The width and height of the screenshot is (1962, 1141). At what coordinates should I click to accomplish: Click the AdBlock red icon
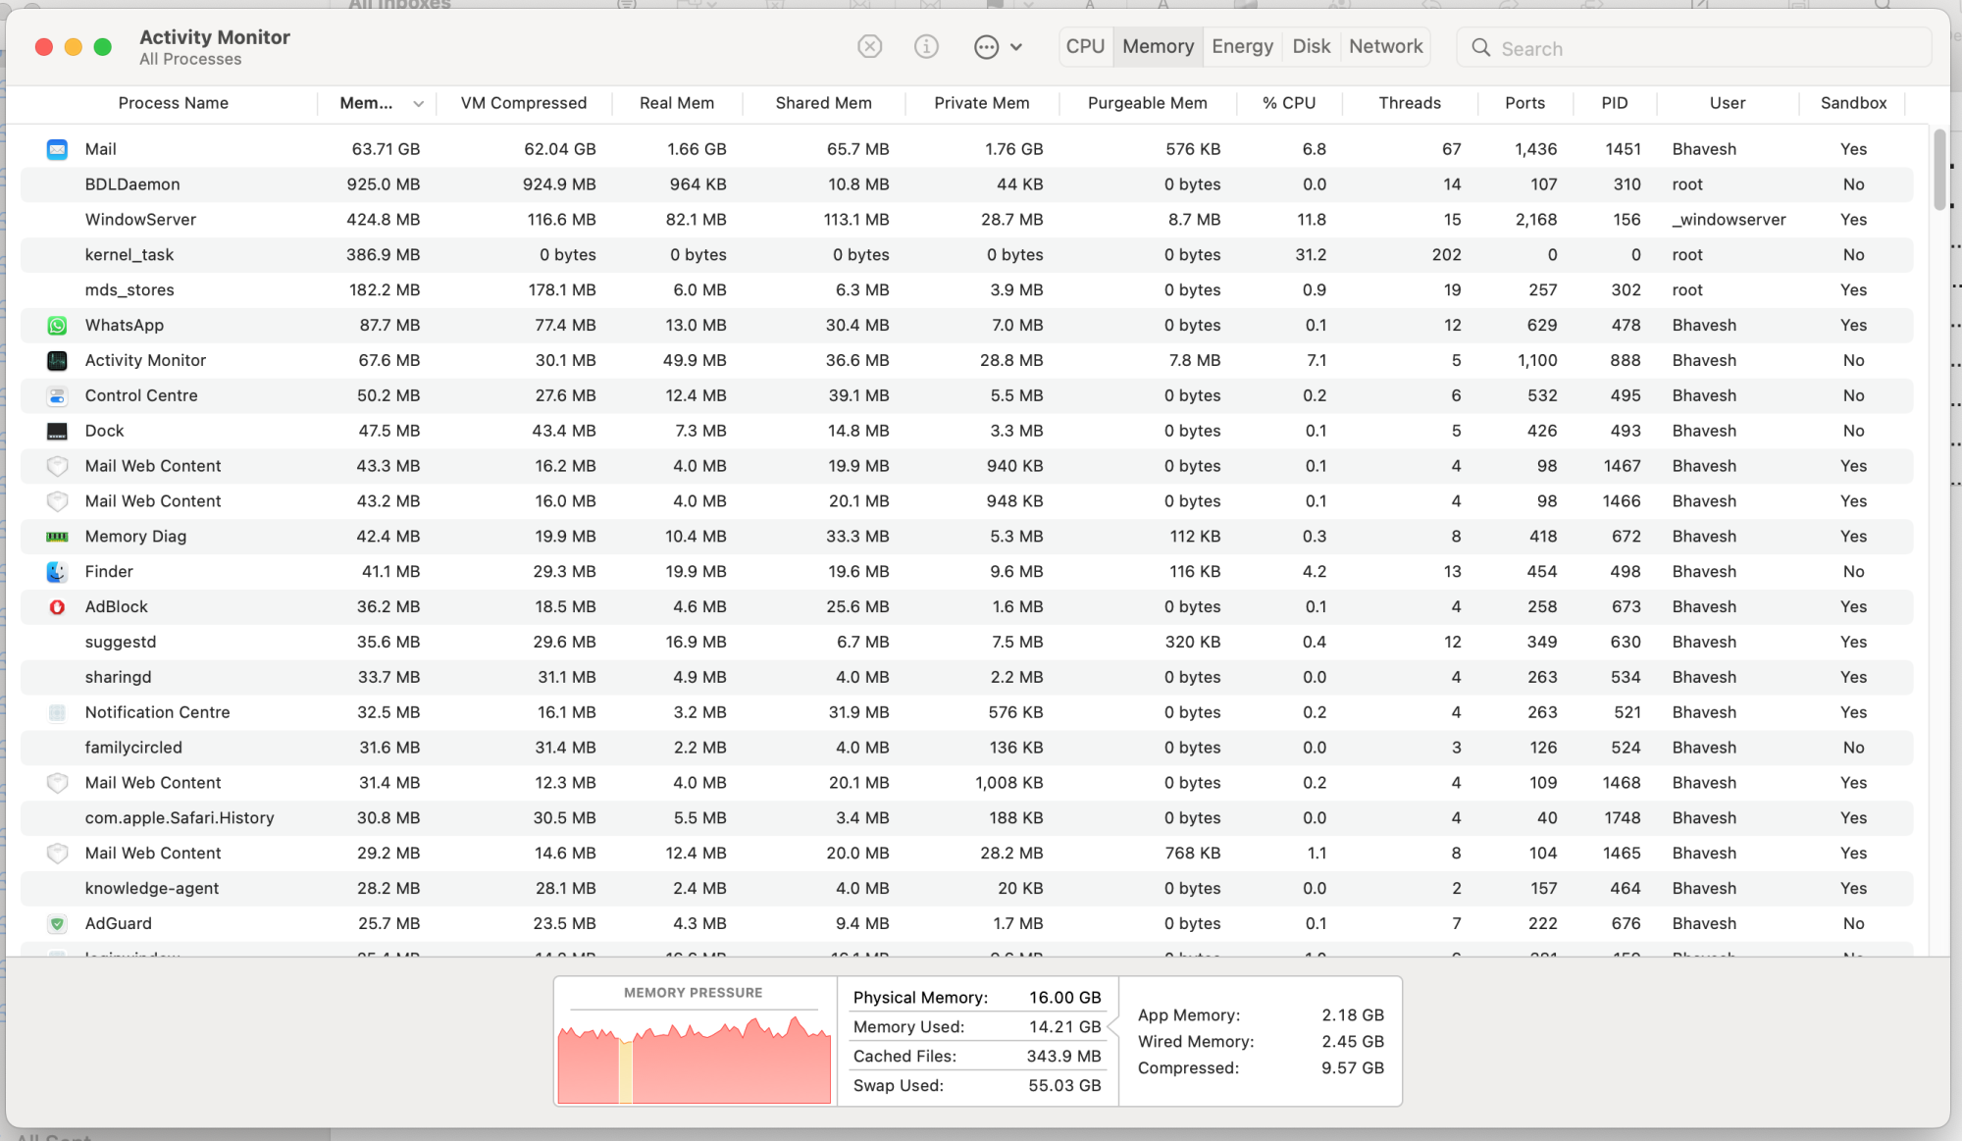point(57,606)
